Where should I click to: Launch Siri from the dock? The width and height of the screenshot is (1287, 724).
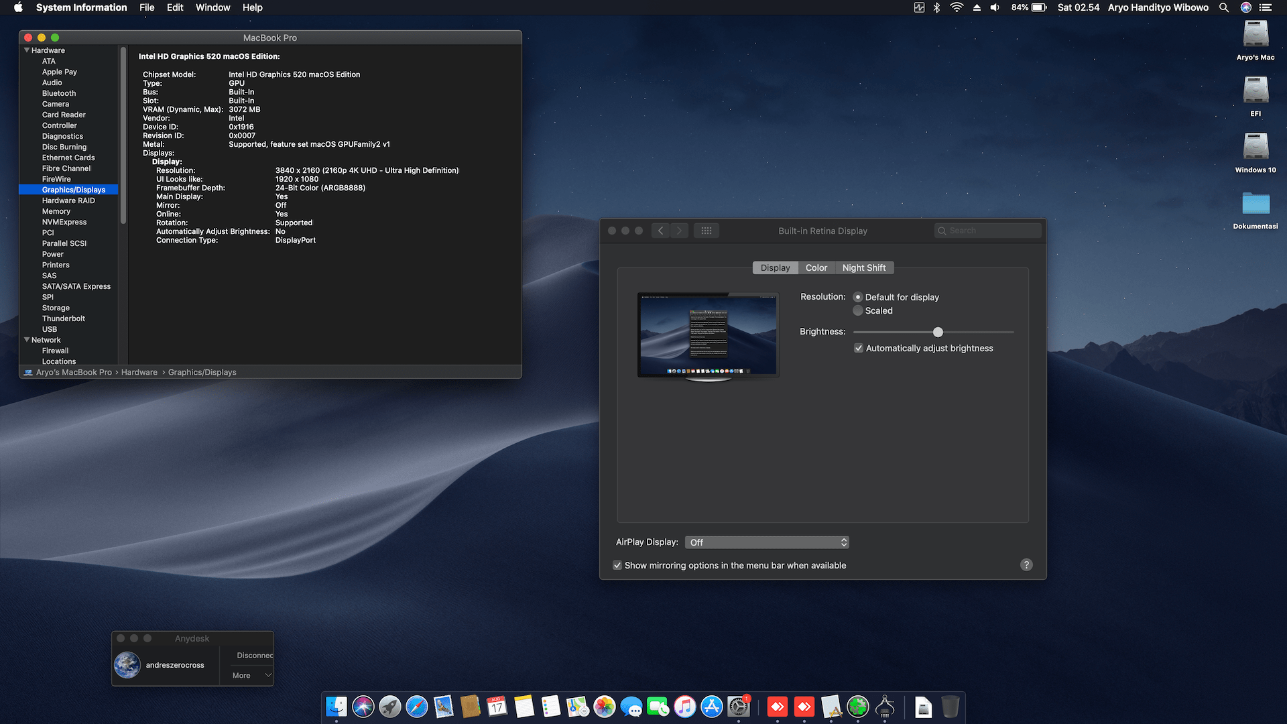363,707
